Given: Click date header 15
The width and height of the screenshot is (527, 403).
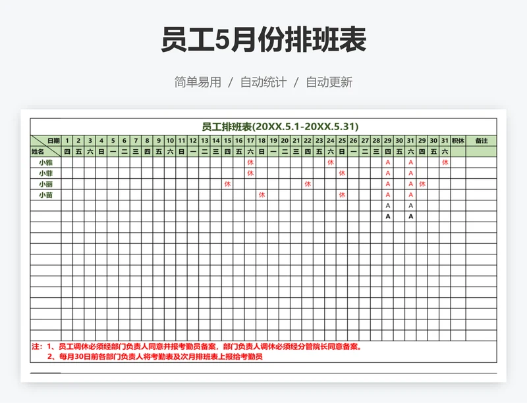Looking at the screenshot, I should click(227, 141).
